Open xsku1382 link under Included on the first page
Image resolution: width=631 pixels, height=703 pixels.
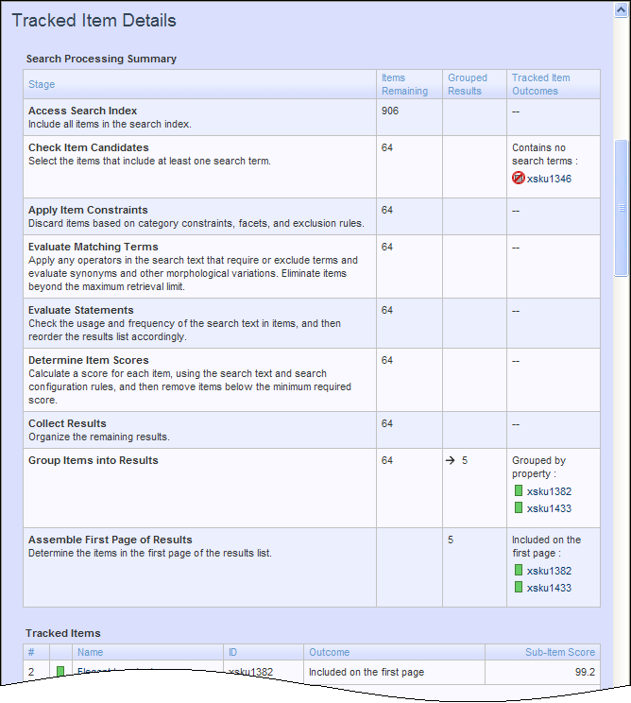[549, 571]
